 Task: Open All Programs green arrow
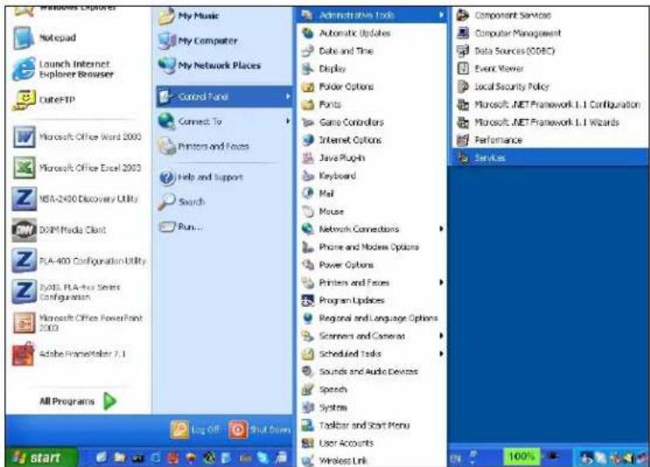(x=110, y=401)
